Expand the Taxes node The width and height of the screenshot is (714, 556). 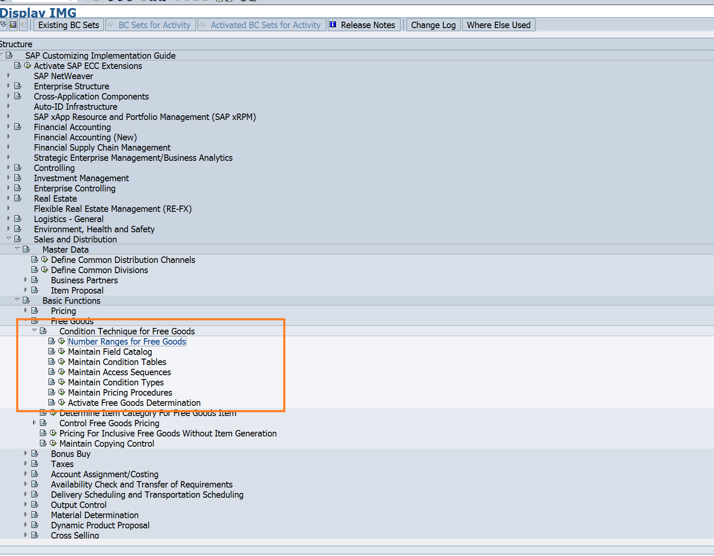click(26, 464)
